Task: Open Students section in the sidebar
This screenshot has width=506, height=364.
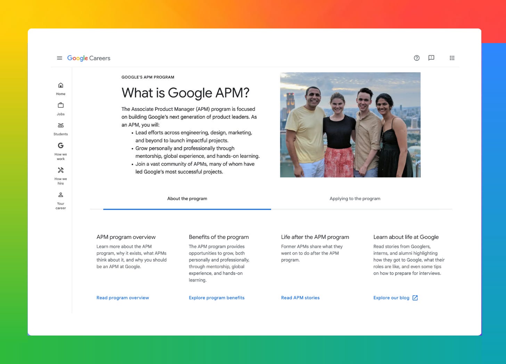Action: [61, 129]
